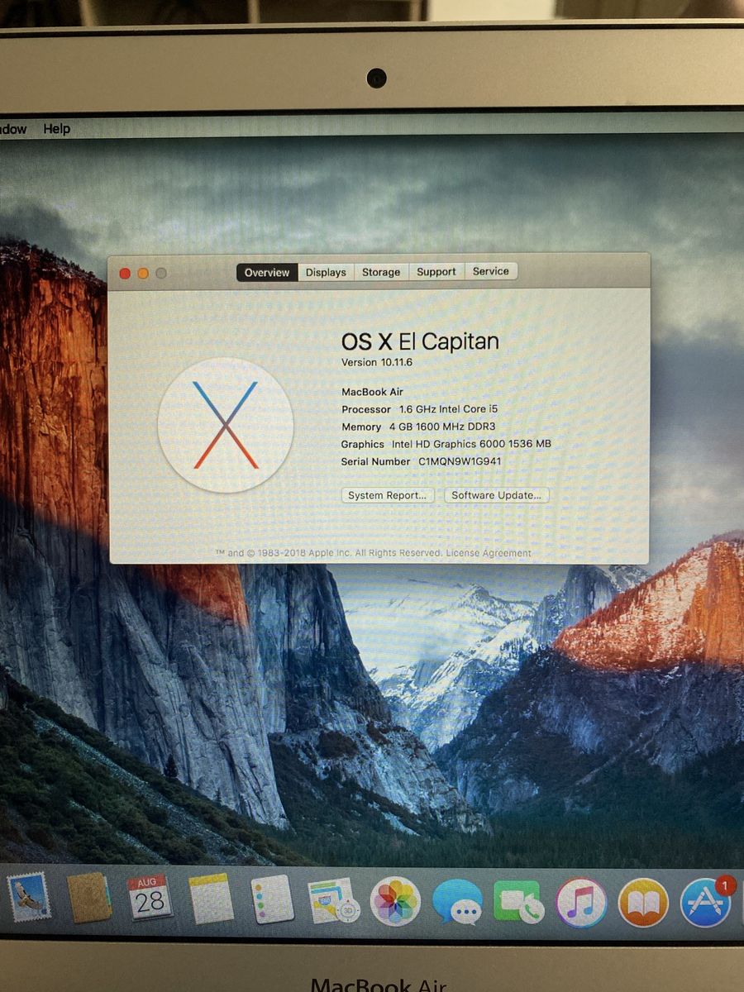Click the serial number C1MQN9W1G941
744x992 pixels.
[x=460, y=461]
